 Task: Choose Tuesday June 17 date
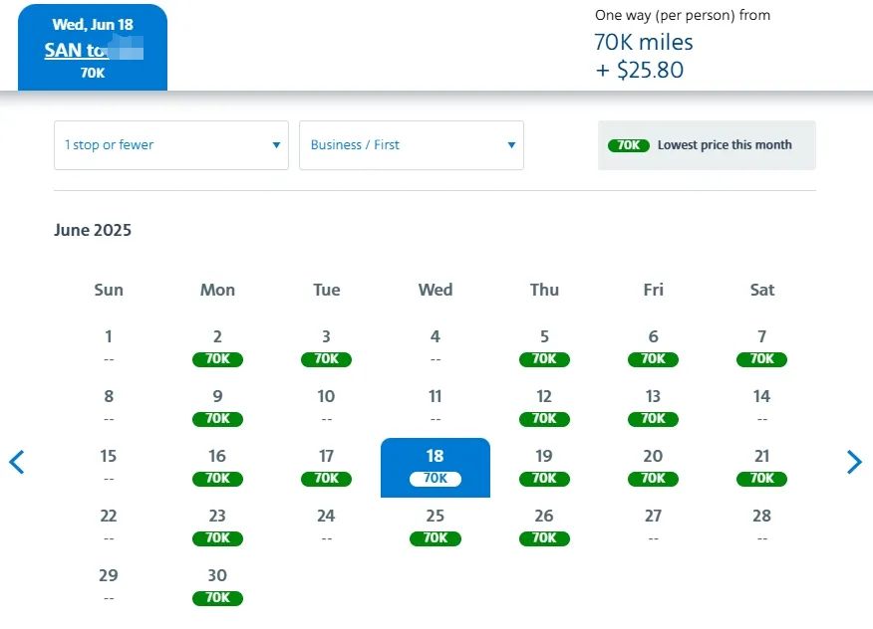click(x=326, y=467)
